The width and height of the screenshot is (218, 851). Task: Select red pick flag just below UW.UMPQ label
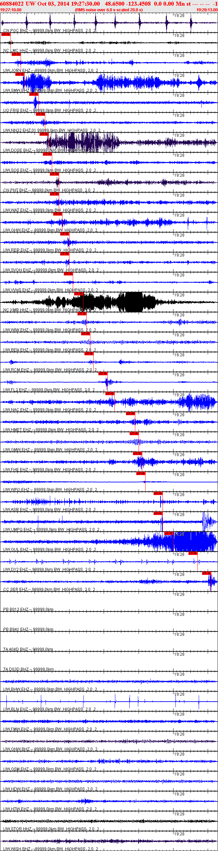[168, 533]
